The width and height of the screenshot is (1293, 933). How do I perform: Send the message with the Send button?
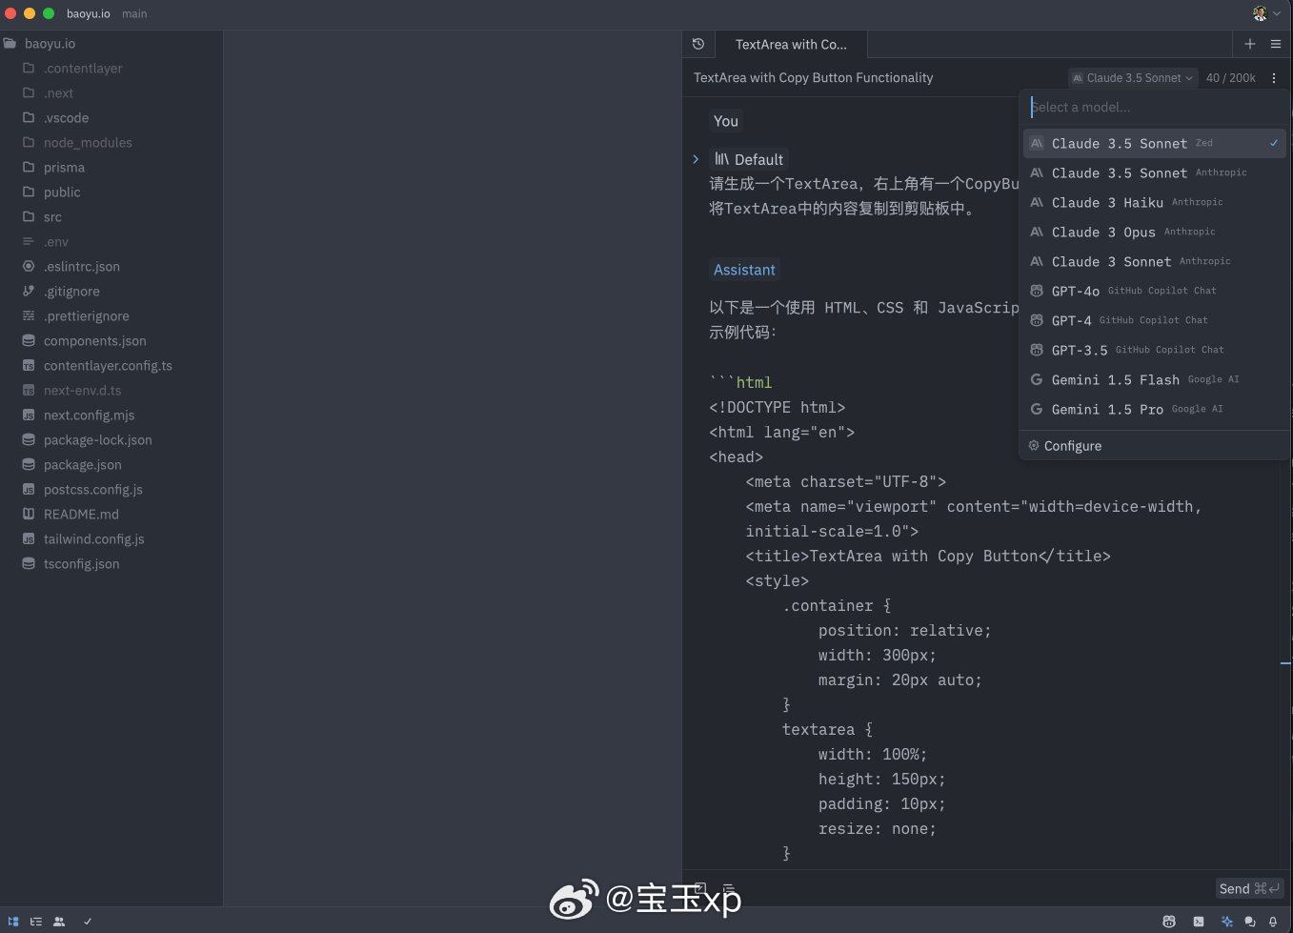point(1250,888)
